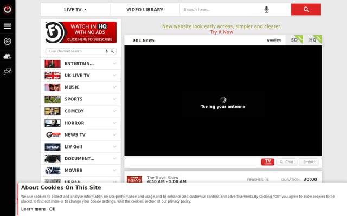Image resolution: width=347 pixels, height=216 pixels.
Task: Switch to Video Library tab
Action: coord(145,10)
